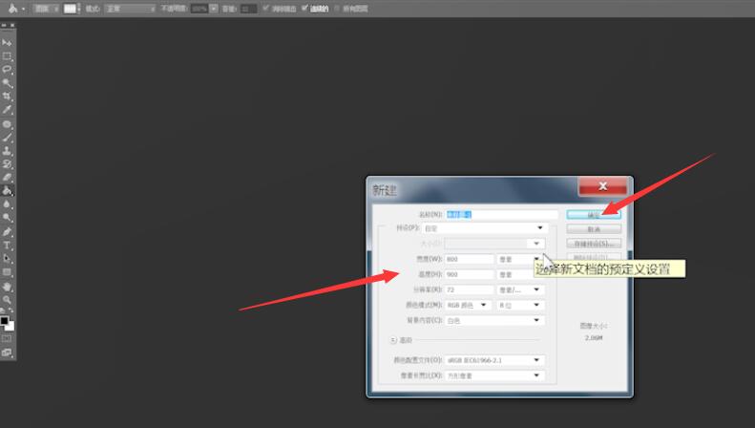Screen dimensions: 755x428
Task: Click the height field showing 900
Action: (470, 275)
